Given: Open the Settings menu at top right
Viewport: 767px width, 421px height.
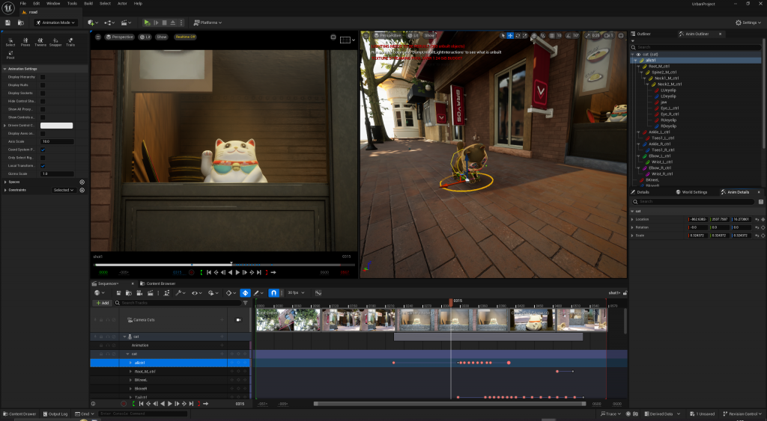Looking at the screenshot, I should click(x=748, y=22).
